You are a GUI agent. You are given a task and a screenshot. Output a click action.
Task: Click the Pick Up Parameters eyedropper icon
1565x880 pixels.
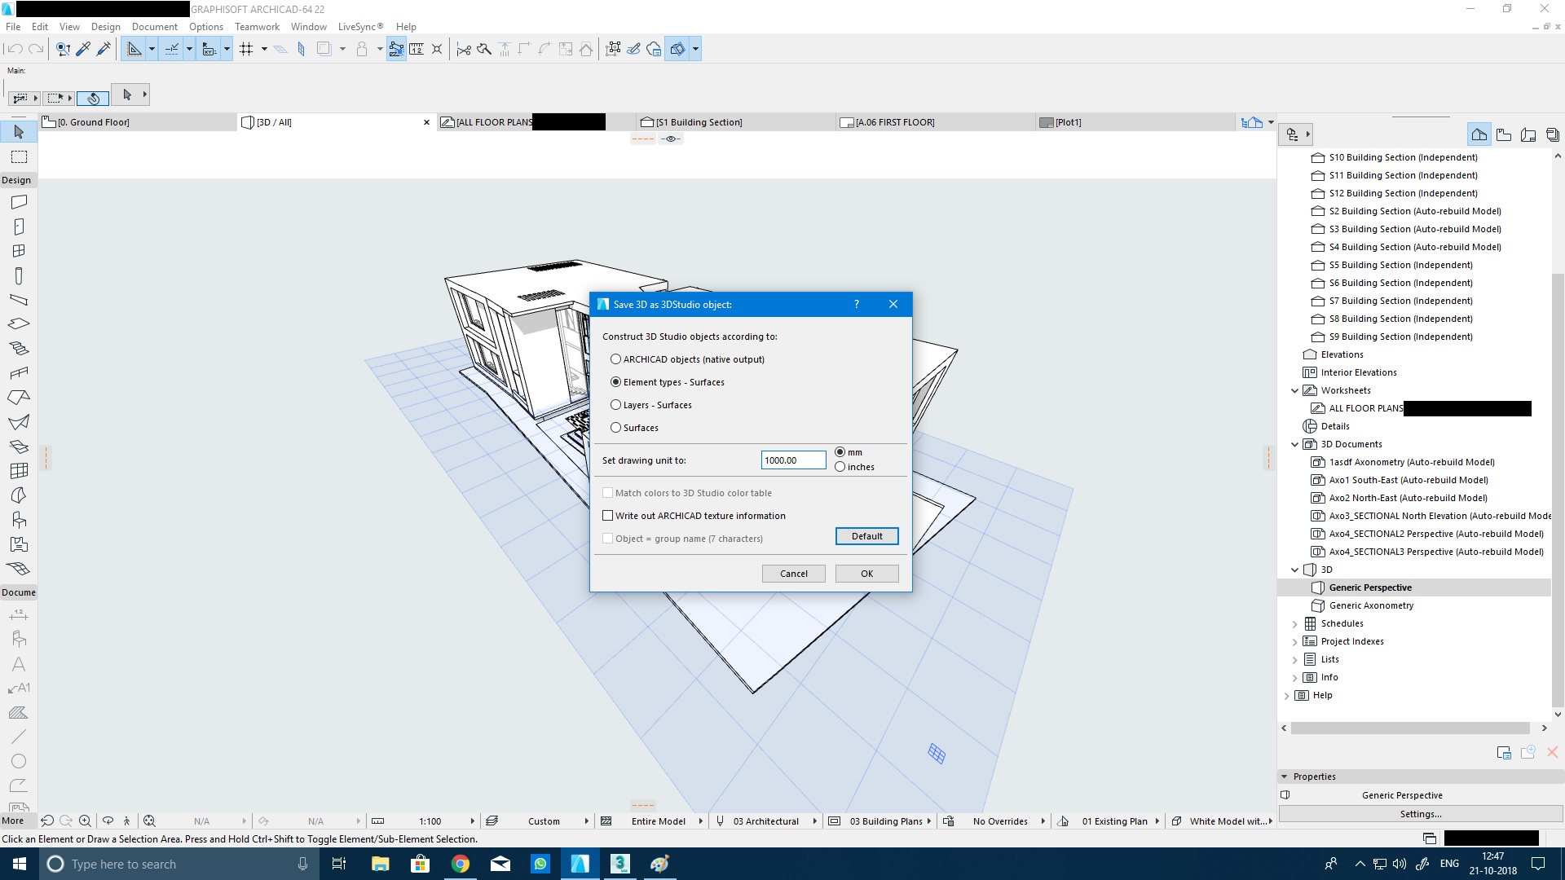point(83,49)
